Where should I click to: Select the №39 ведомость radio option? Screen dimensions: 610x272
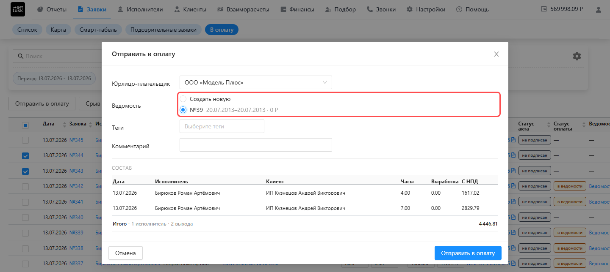(x=183, y=110)
